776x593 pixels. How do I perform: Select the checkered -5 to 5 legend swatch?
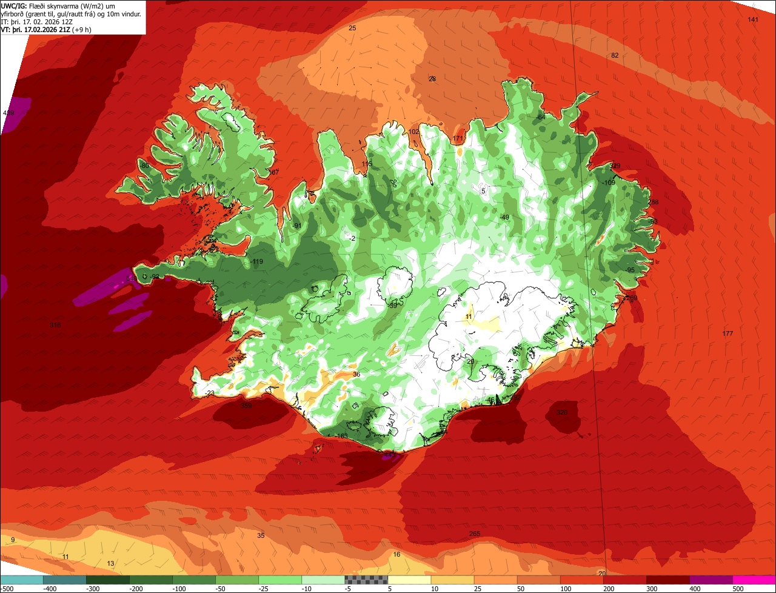click(x=366, y=580)
